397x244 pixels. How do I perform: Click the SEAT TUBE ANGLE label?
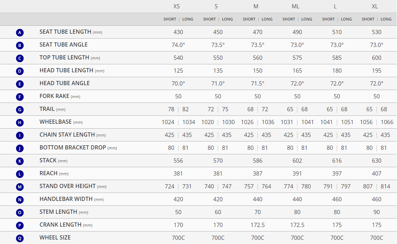(x=64, y=44)
